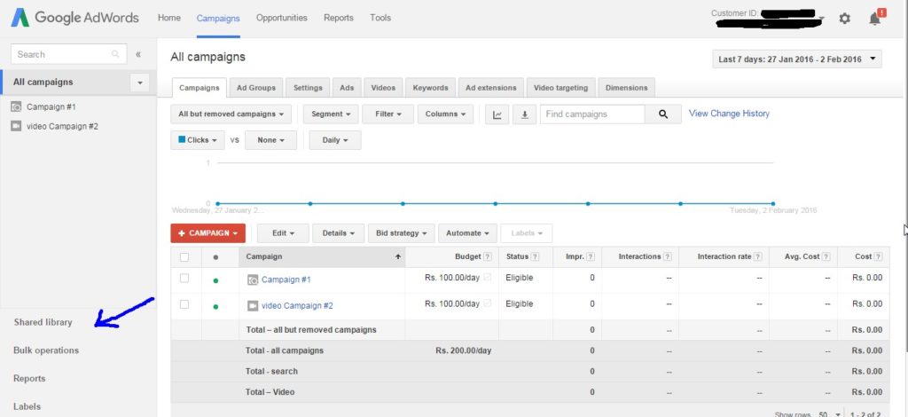Image resolution: width=908 pixels, height=417 pixels.
Task: Open Campaign #1 link in table
Action: (286, 279)
